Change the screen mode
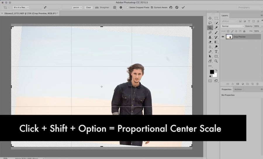 coord(216,81)
